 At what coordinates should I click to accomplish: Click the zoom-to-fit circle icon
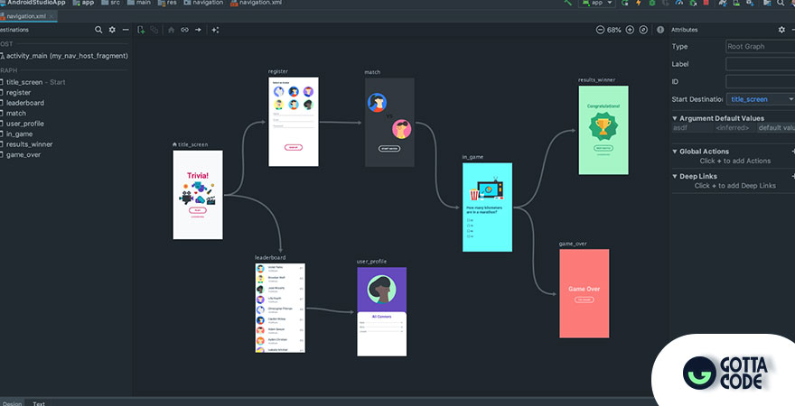tap(643, 30)
